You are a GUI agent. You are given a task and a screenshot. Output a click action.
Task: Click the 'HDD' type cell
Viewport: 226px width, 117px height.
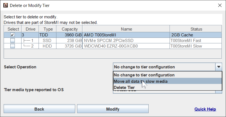(x=47, y=46)
